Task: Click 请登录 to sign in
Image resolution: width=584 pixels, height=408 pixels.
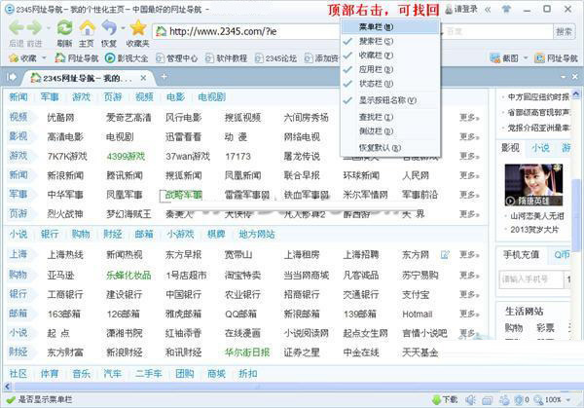Action: 461,10
